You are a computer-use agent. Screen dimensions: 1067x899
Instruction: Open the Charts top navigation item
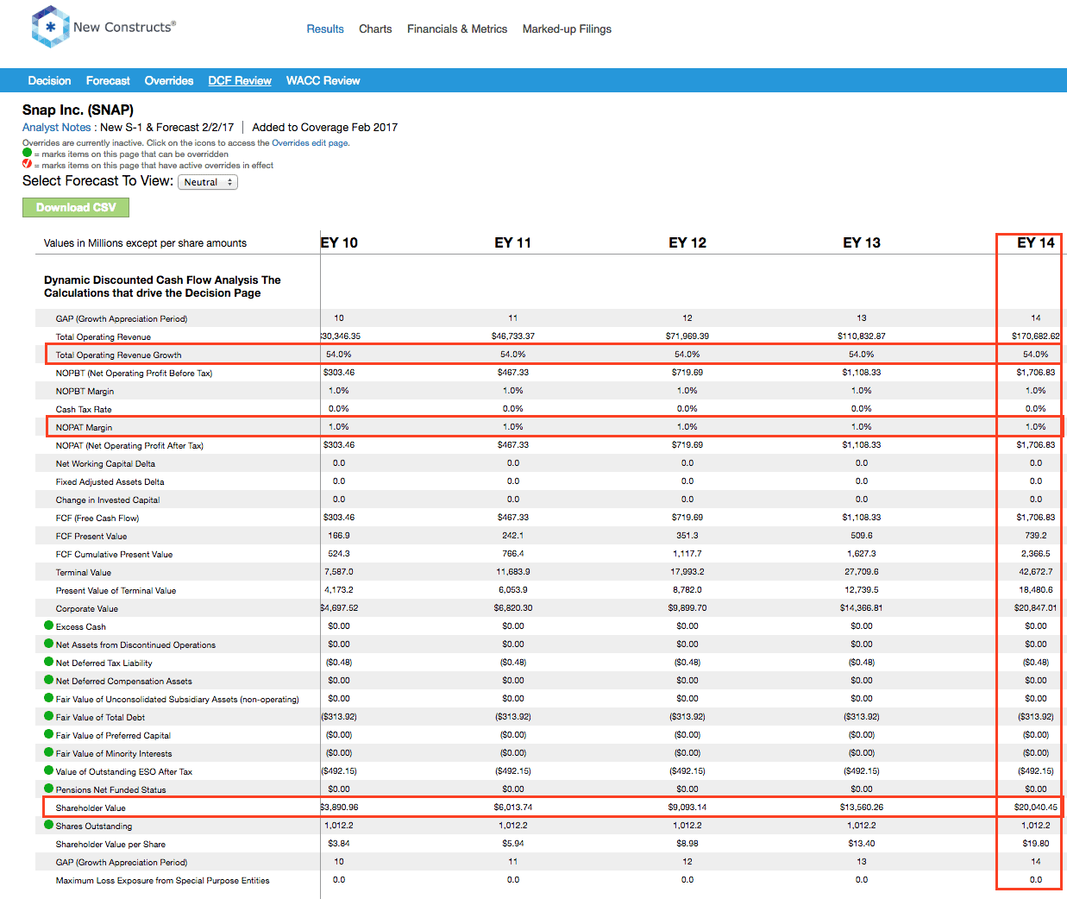pyautogui.click(x=375, y=29)
